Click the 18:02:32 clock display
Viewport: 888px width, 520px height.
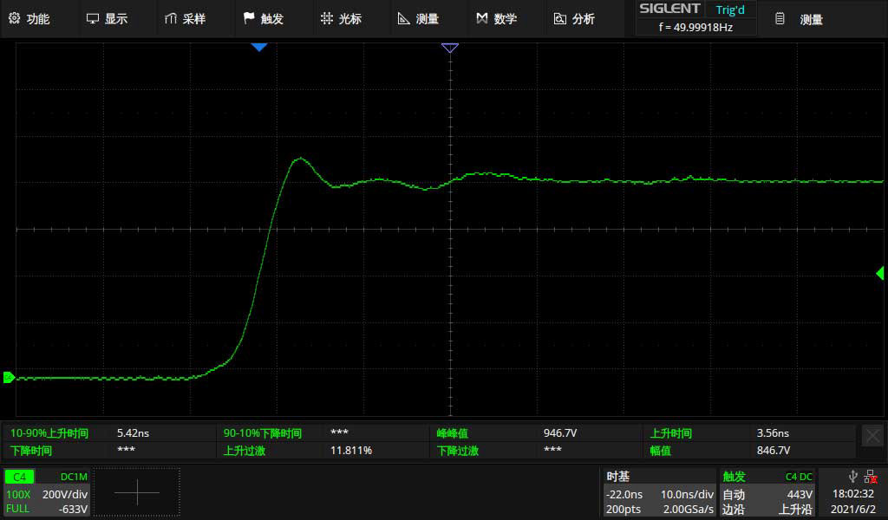[853, 494]
